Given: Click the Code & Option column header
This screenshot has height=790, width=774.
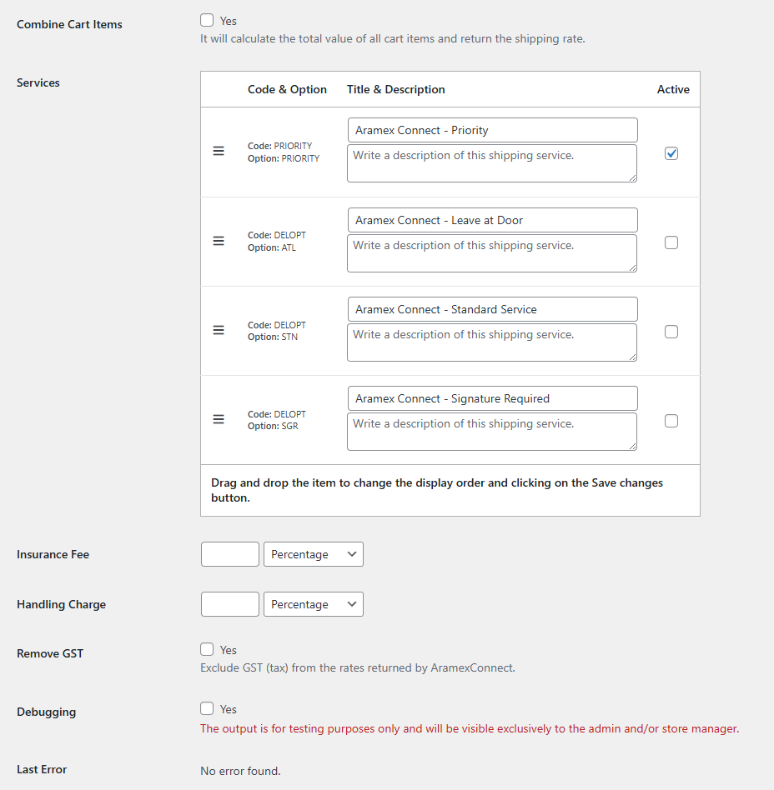Looking at the screenshot, I should tap(287, 89).
